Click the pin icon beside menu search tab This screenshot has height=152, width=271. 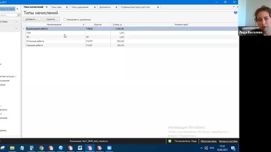(17, 9)
